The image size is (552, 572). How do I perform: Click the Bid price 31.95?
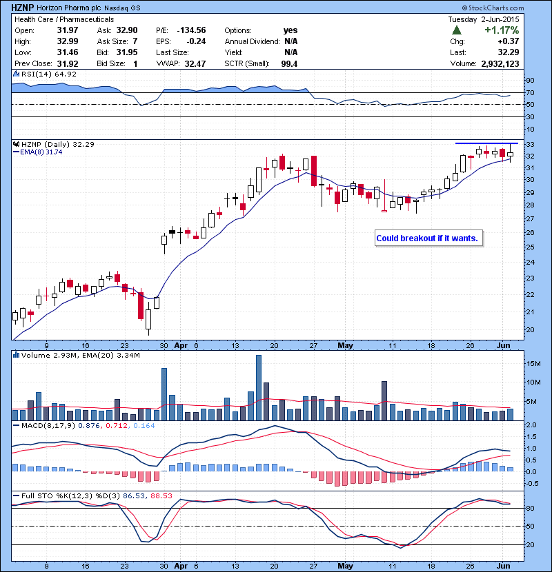pyautogui.click(x=127, y=52)
